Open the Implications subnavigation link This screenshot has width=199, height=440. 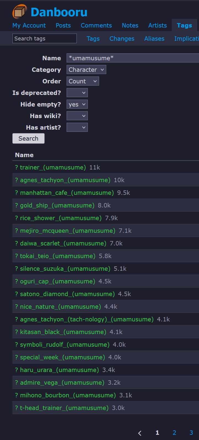(187, 39)
